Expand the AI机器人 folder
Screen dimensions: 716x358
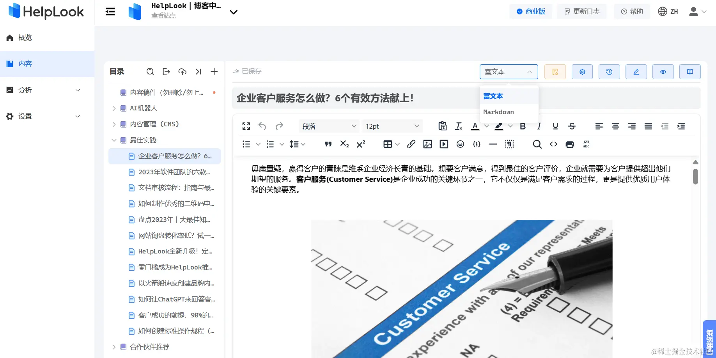114,108
